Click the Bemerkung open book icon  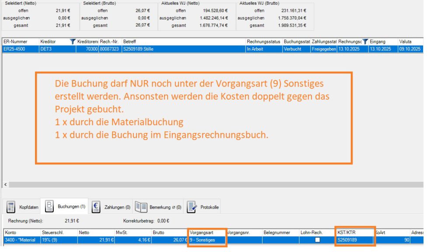point(141,206)
